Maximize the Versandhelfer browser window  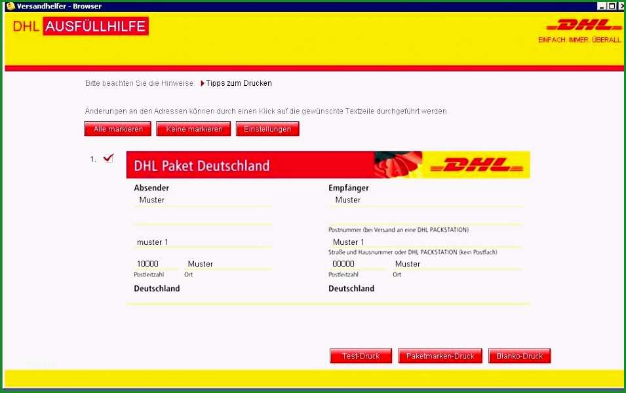coord(611,6)
